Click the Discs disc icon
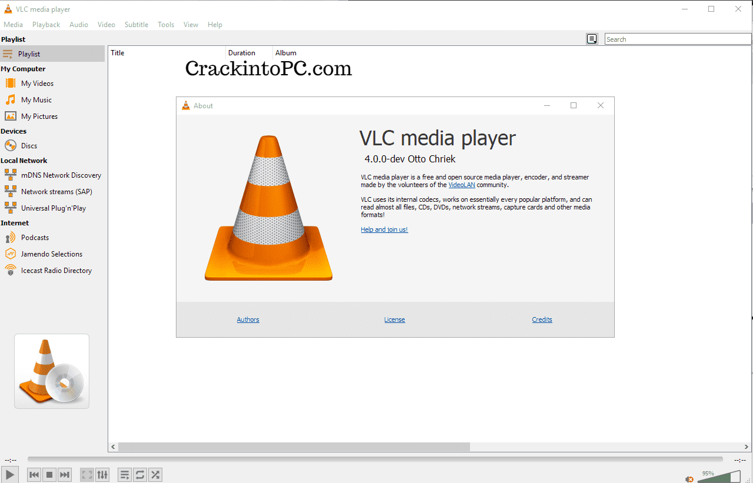This screenshot has width=753, height=483. [x=10, y=145]
